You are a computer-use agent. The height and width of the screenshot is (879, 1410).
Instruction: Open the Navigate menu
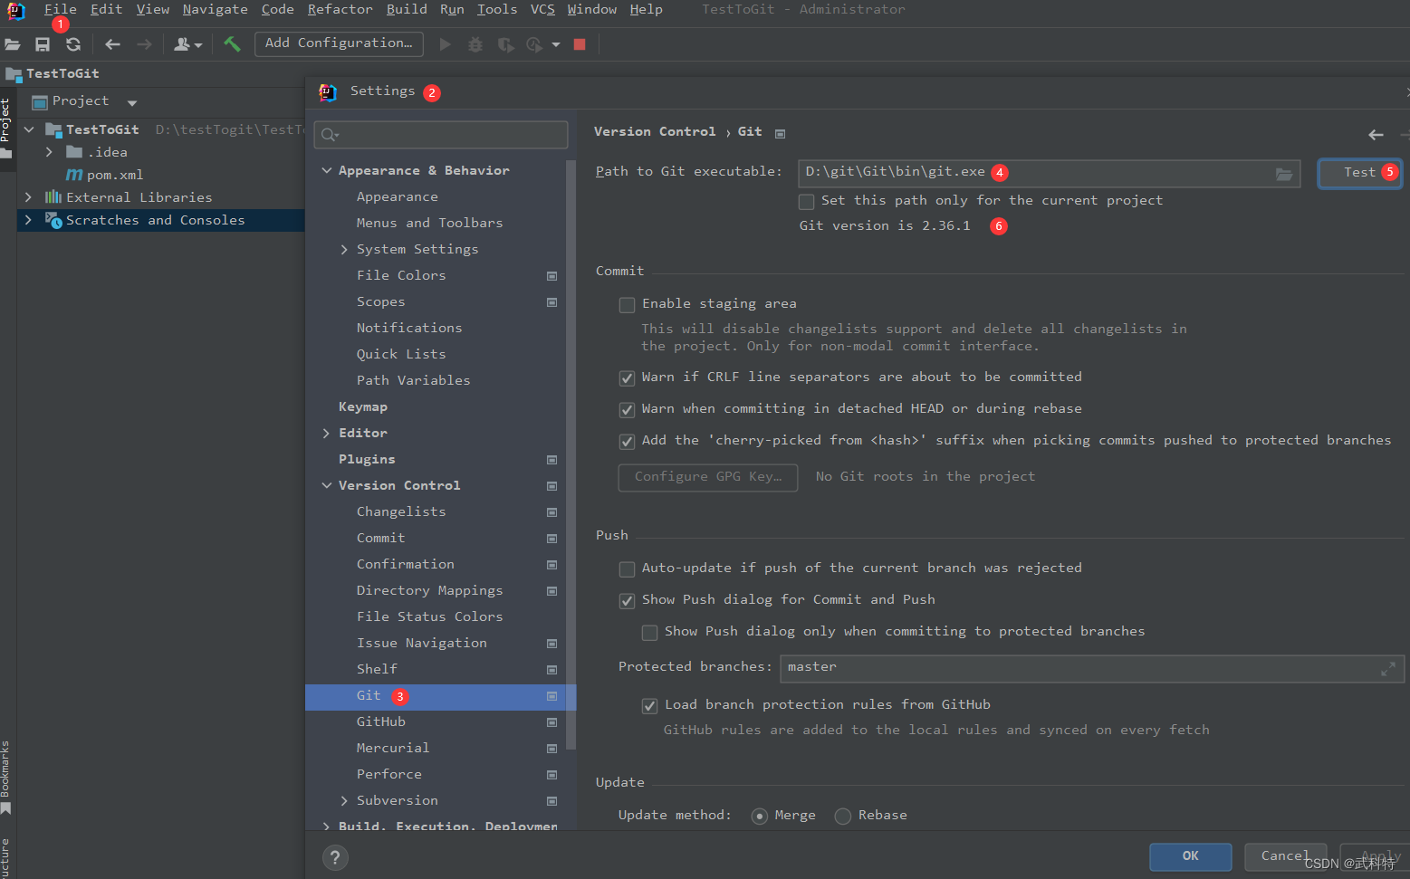click(216, 9)
